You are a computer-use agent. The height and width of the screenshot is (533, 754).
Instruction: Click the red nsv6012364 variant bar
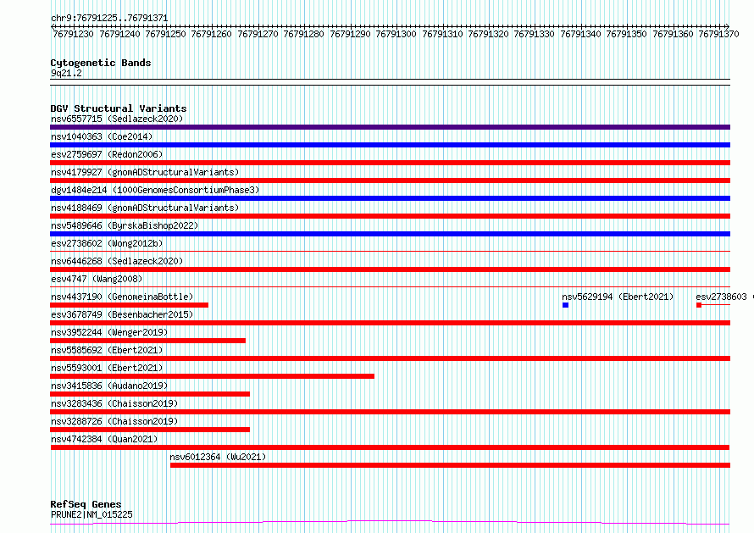(450, 465)
